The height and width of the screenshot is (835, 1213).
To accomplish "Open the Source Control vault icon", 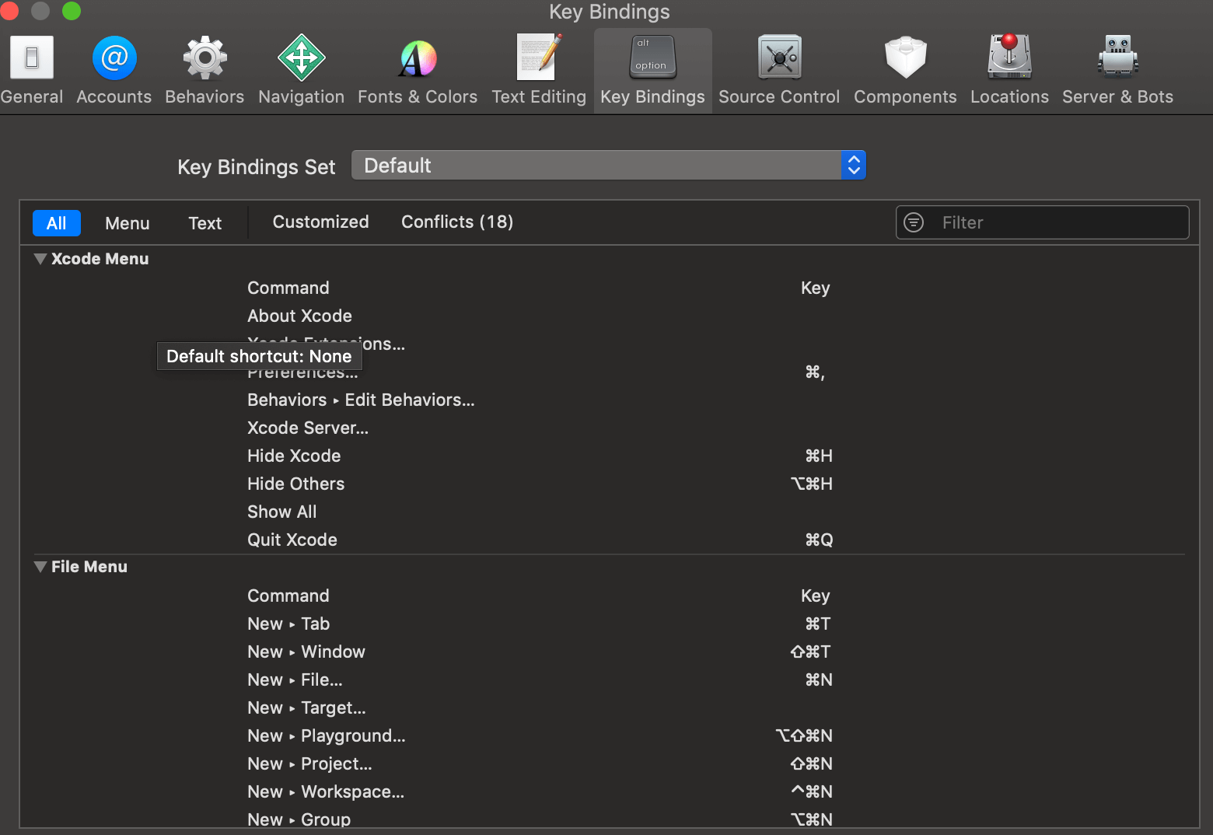I will (779, 58).
